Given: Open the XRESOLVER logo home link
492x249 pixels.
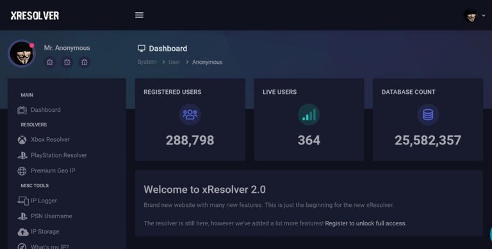Looking at the screenshot, I should coord(35,15).
